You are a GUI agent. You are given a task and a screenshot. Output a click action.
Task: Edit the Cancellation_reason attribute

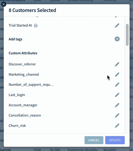click(x=117, y=115)
